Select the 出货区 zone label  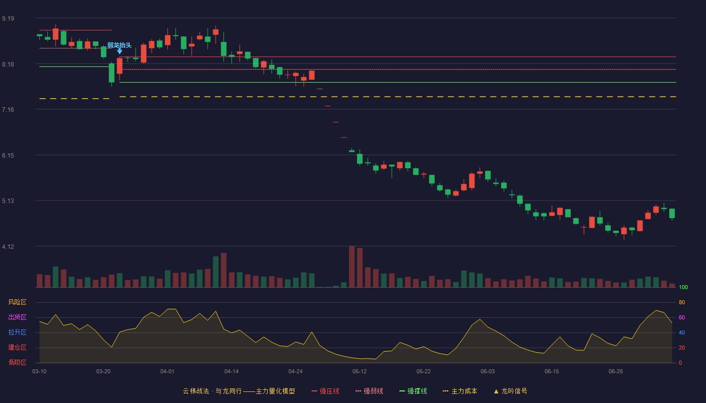[17, 317]
